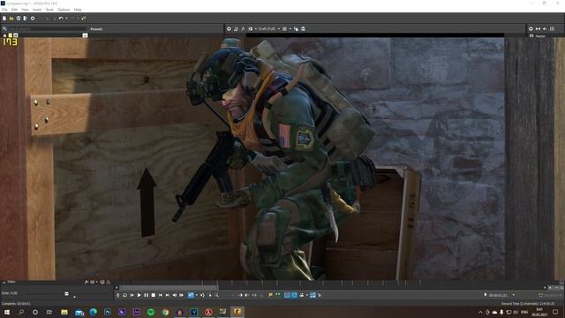Viewport: 565px width, 318px height.
Task: Open master bus audio properties gear
Action: tap(531, 29)
